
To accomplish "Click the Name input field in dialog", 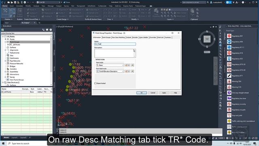I will click(x=115, y=44).
